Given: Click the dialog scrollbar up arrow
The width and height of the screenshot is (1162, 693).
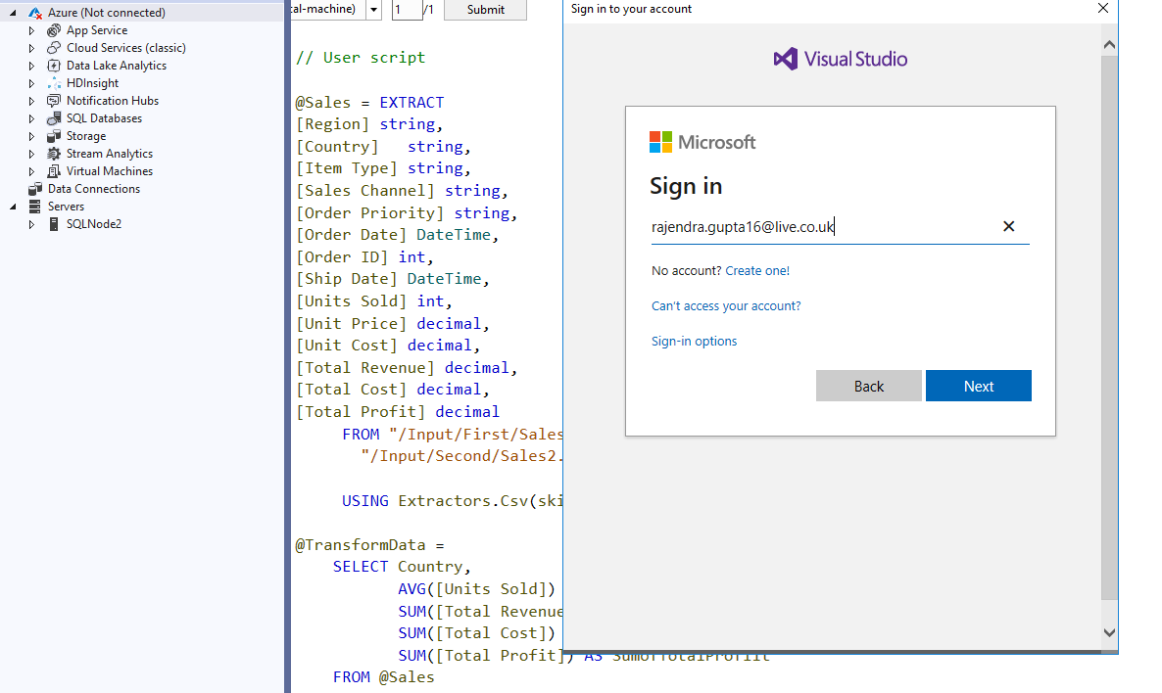Looking at the screenshot, I should [x=1109, y=45].
